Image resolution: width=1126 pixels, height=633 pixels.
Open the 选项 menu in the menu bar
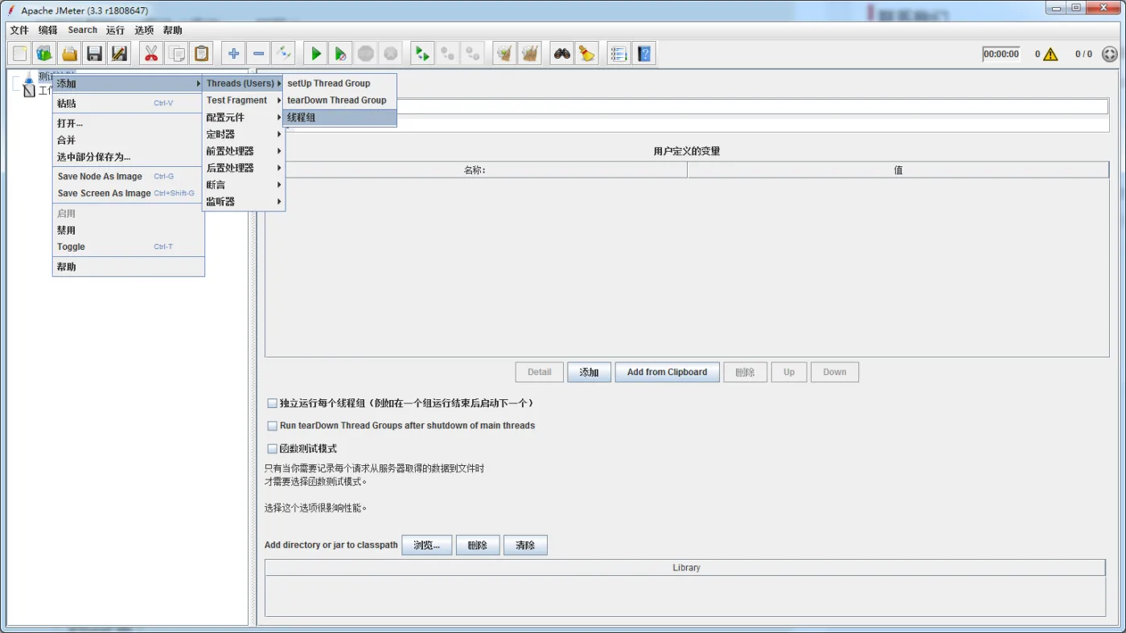click(144, 30)
